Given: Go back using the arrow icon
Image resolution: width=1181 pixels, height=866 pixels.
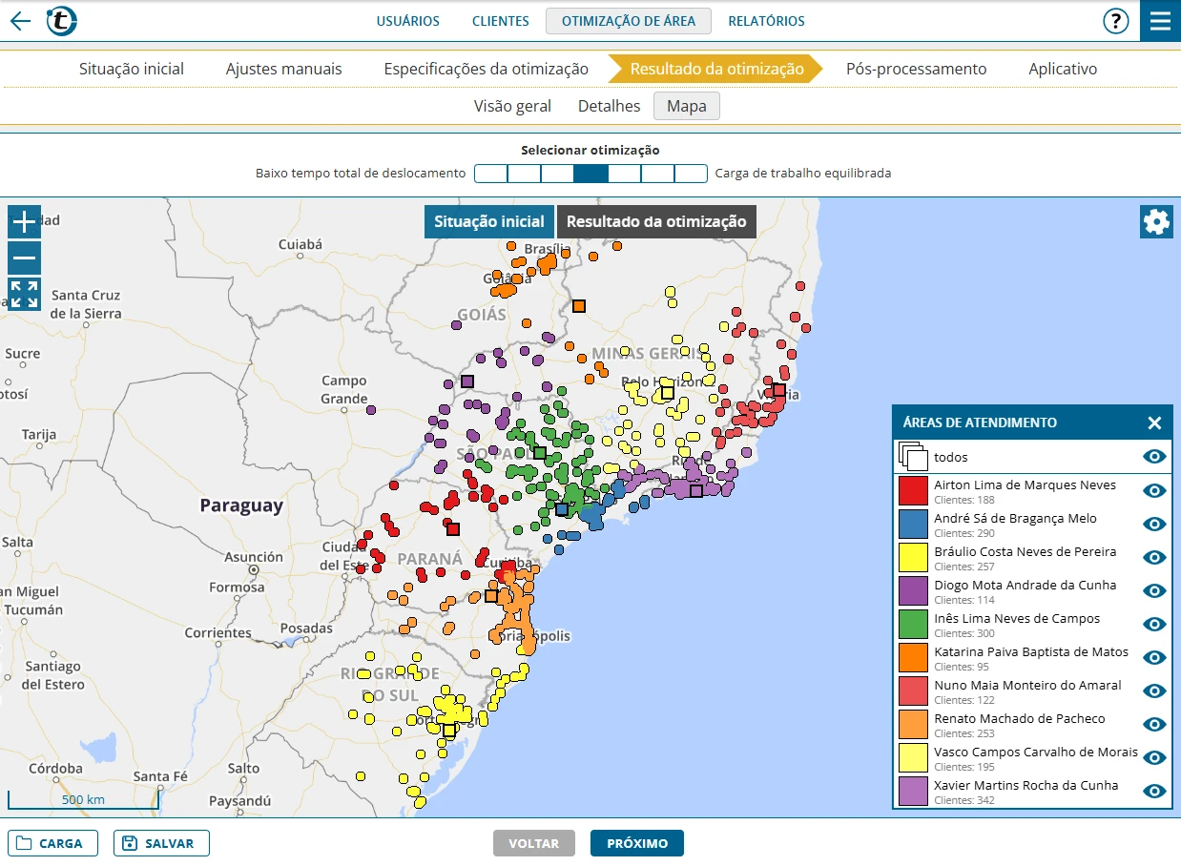Looking at the screenshot, I should (19, 20).
